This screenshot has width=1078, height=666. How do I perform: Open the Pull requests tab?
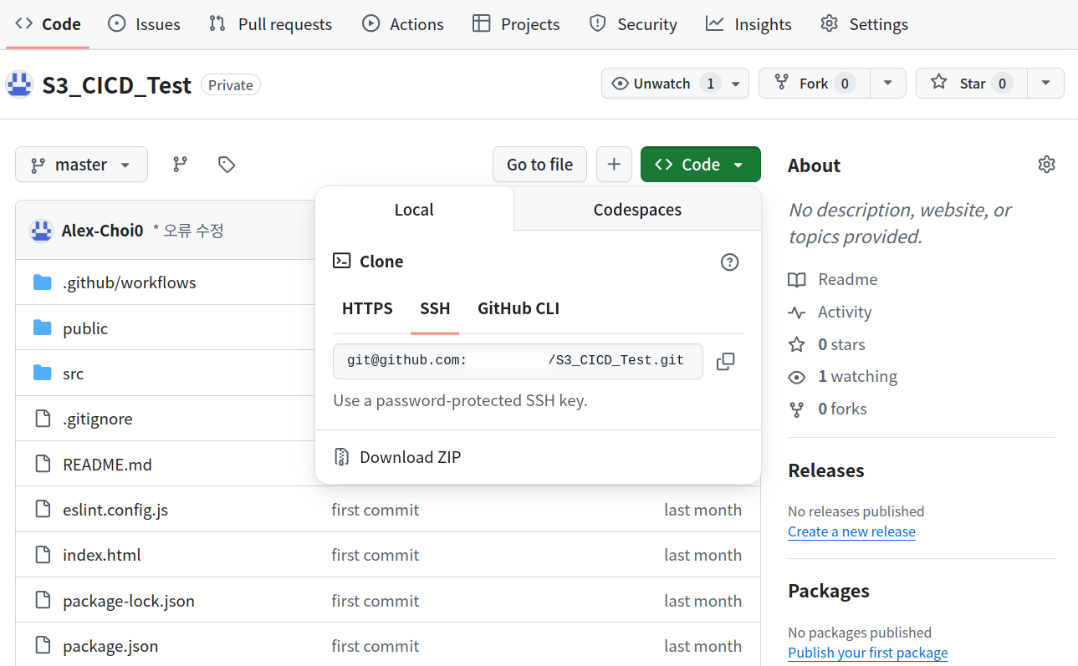tap(270, 24)
